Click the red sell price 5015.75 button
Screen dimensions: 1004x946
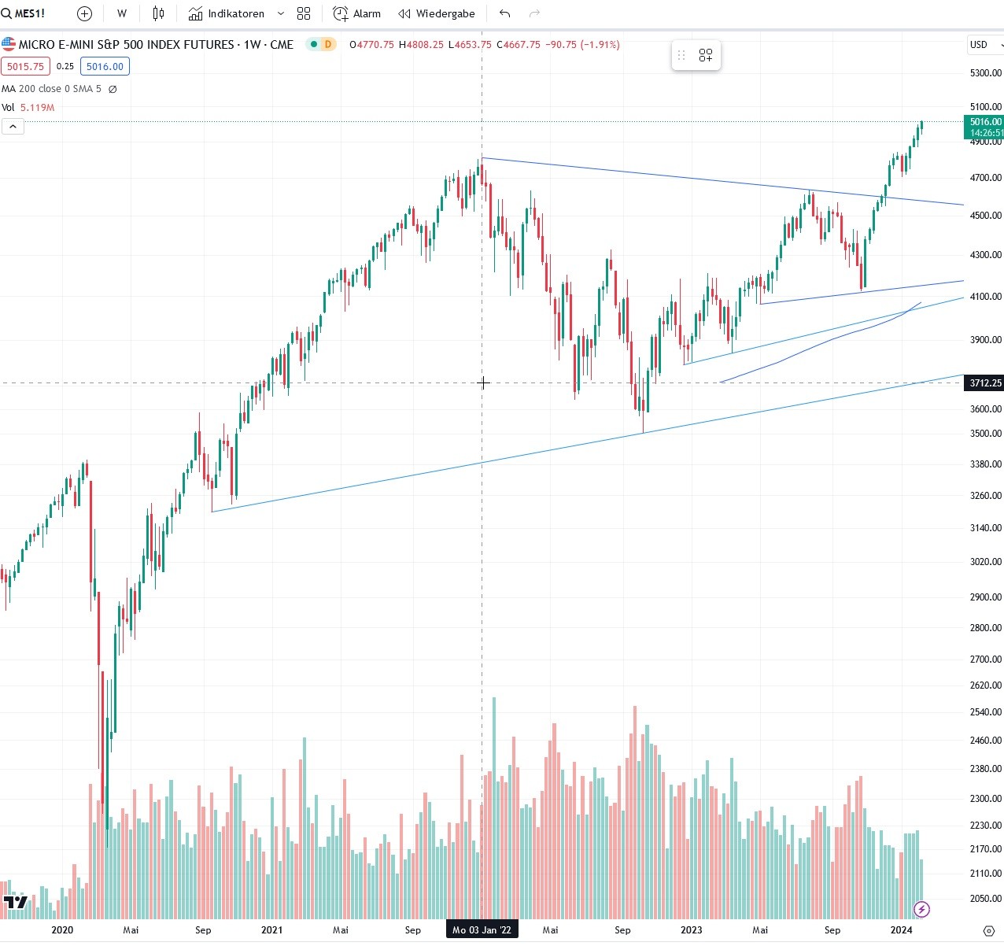[25, 67]
